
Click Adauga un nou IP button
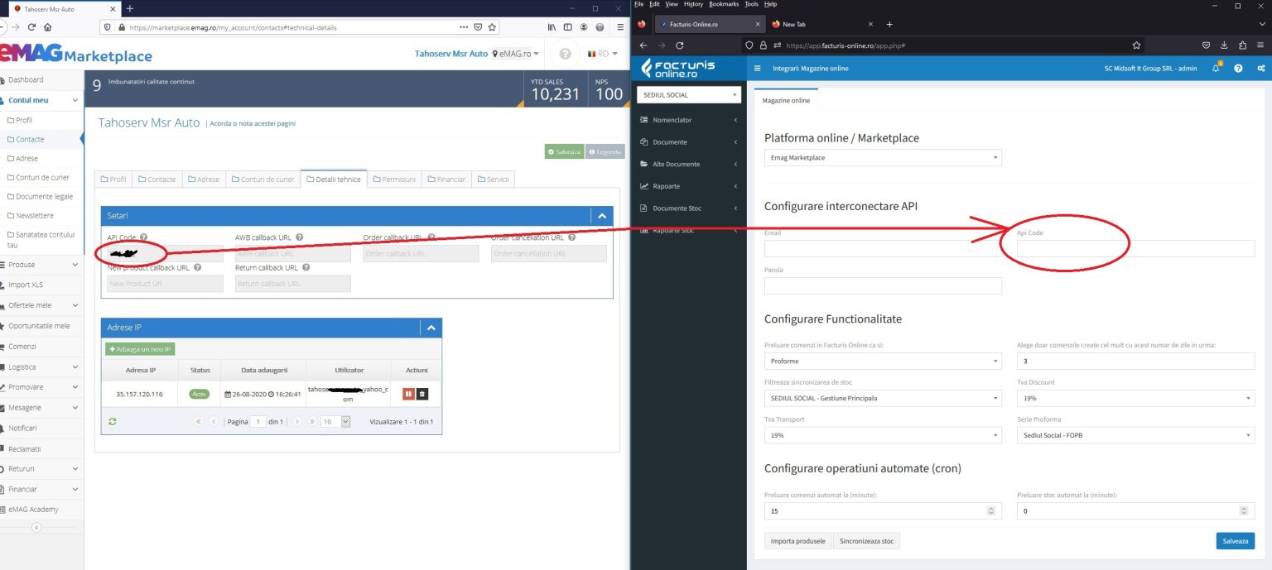140,349
